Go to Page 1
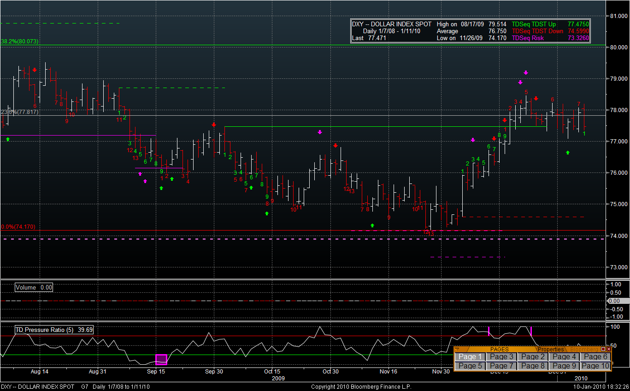630x391 pixels. pyautogui.click(x=470, y=356)
